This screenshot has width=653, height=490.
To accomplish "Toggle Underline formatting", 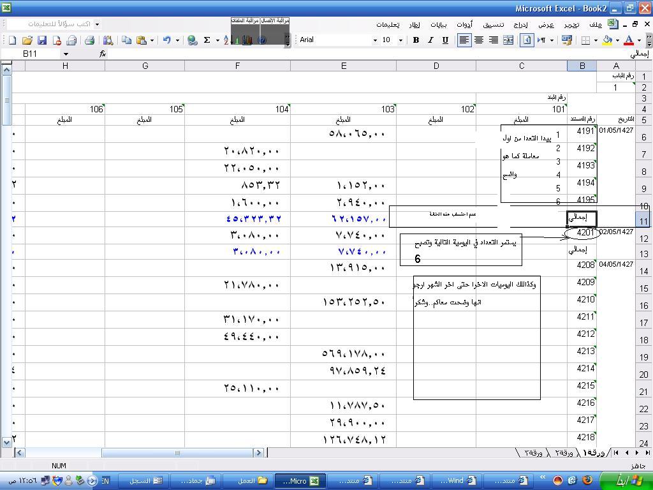I will coord(445,40).
